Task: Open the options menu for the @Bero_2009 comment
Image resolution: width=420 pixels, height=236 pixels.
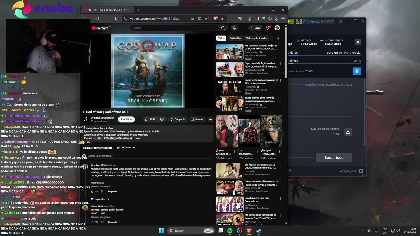Action: (x=210, y=206)
